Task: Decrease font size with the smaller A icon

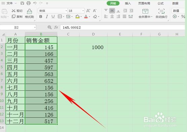Action: pos(95,11)
